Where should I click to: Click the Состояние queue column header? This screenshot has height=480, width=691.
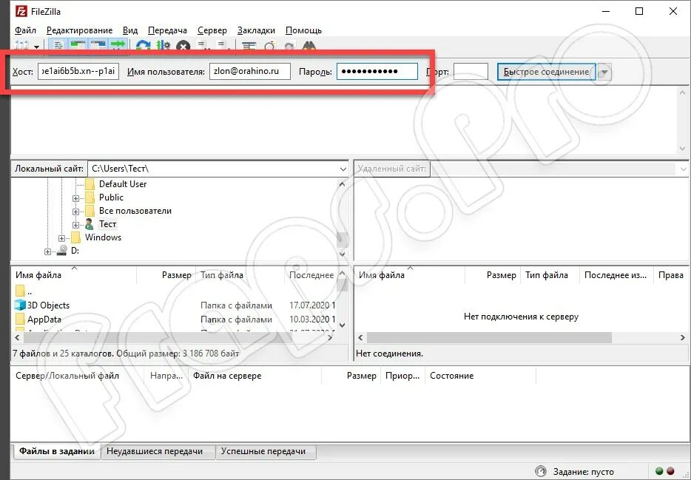coord(480,376)
